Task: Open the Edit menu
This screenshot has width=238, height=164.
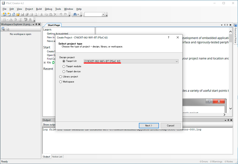Action: [12, 9]
